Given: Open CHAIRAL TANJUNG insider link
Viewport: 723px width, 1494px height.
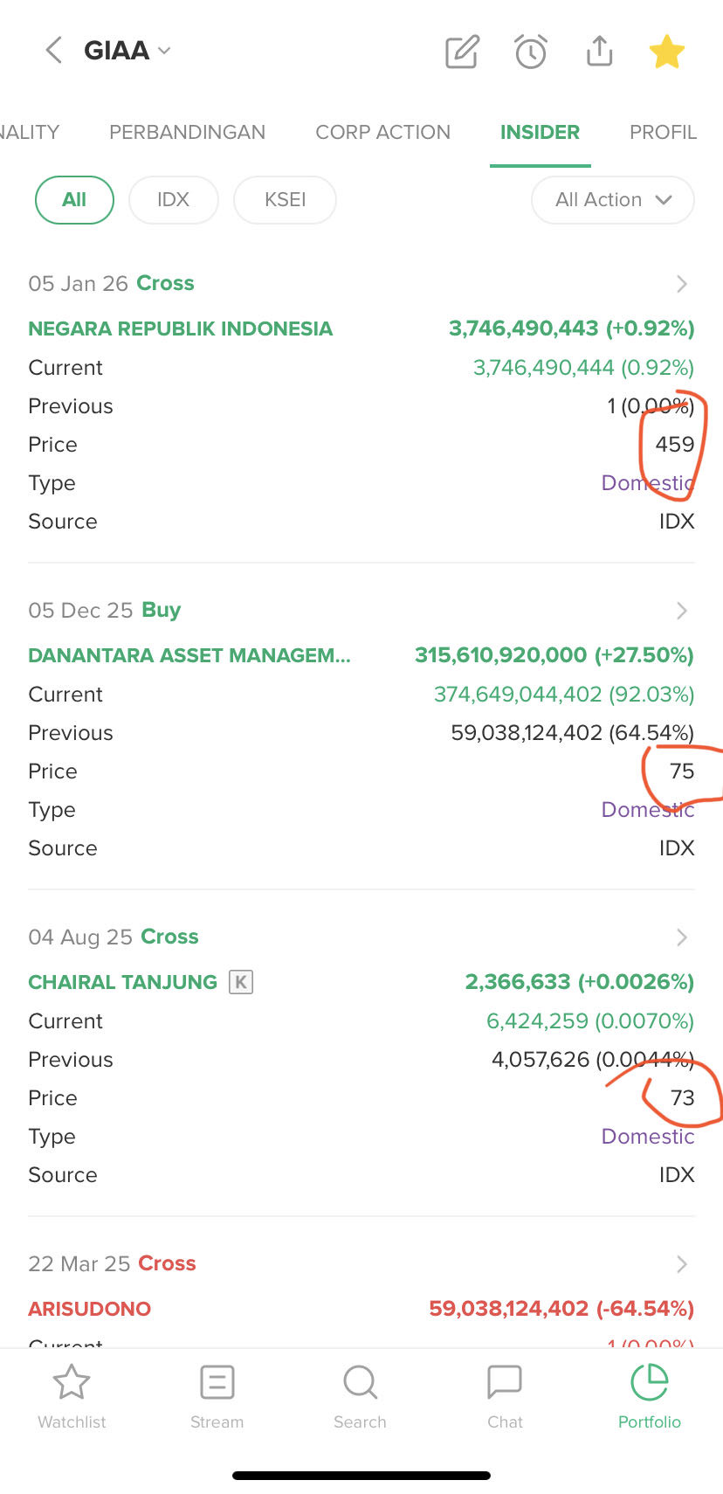Looking at the screenshot, I should point(122,982).
